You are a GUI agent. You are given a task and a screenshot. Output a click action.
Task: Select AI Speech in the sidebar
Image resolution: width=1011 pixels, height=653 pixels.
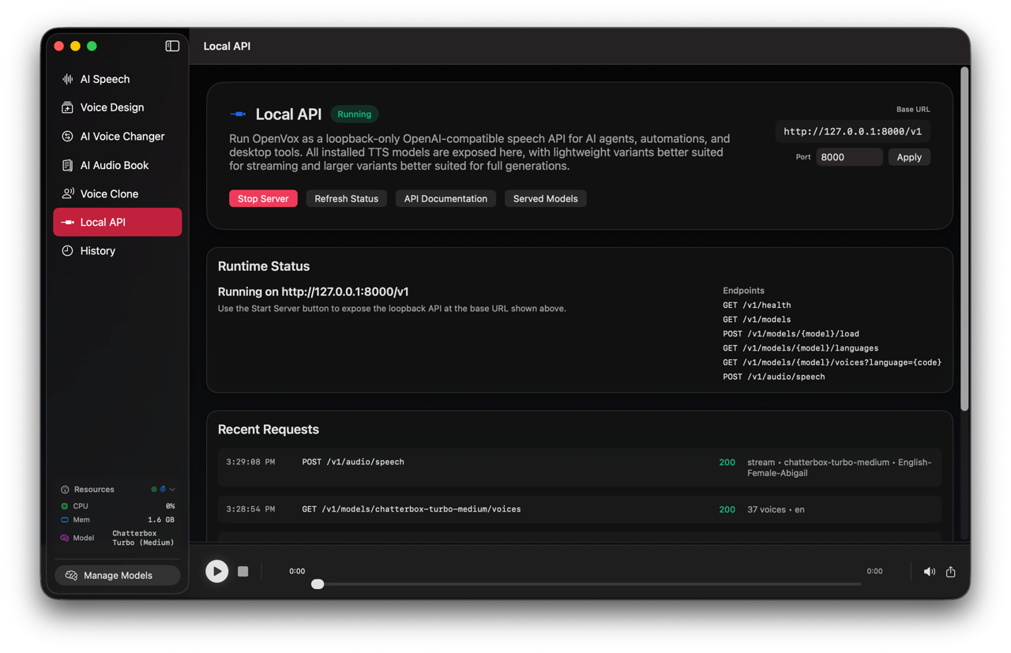point(103,79)
